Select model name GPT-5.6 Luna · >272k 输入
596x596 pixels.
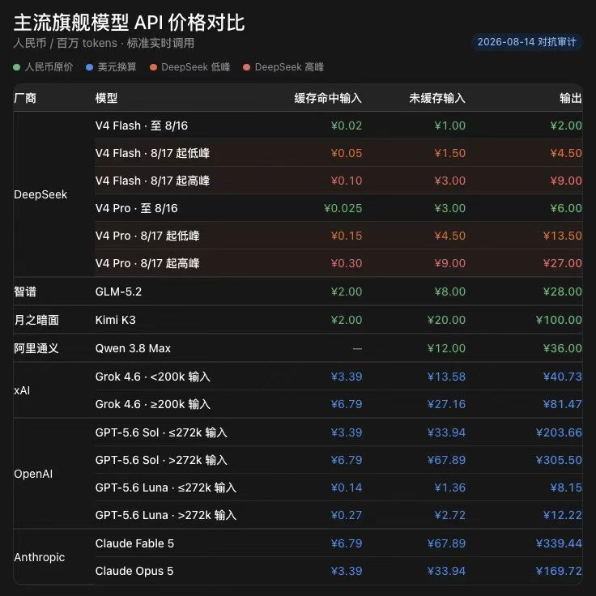tap(166, 515)
